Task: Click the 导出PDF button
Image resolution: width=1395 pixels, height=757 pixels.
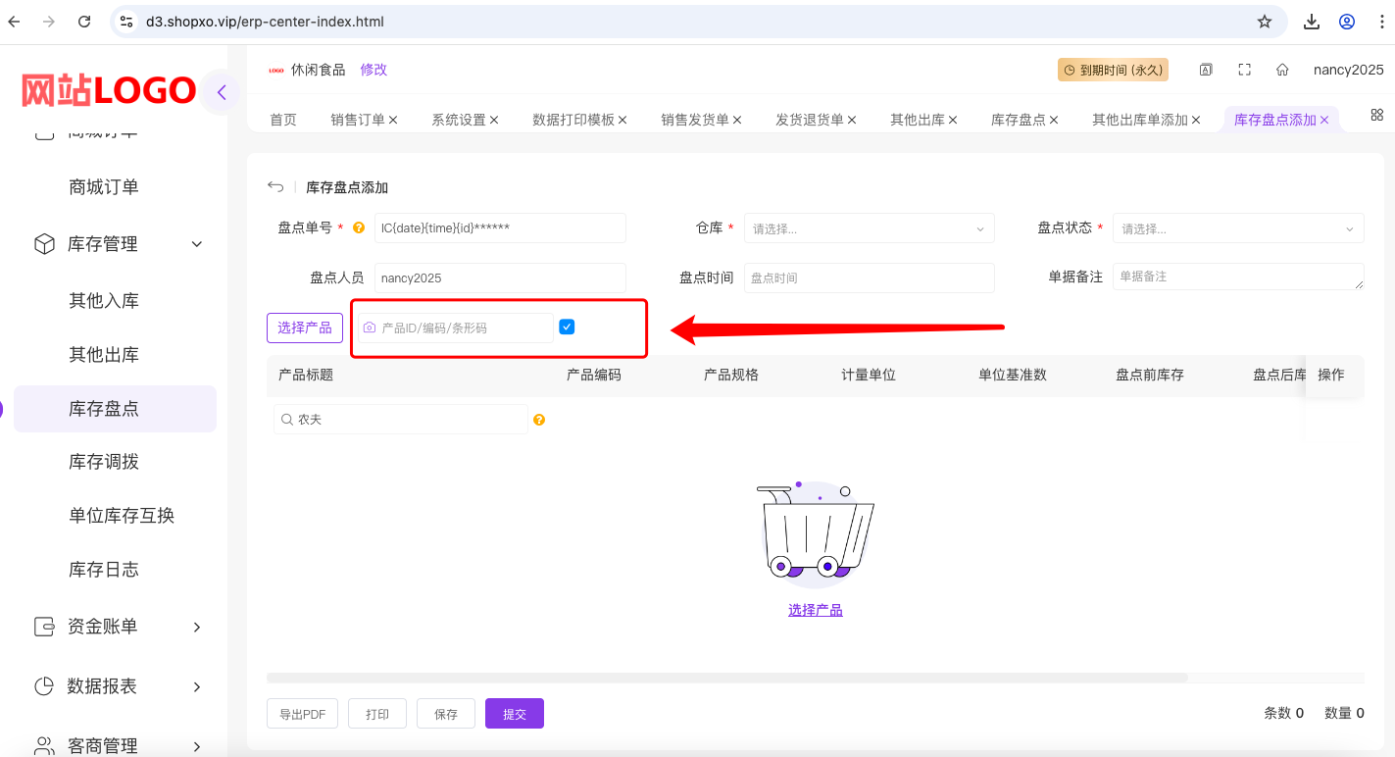Action: click(x=302, y=714)
